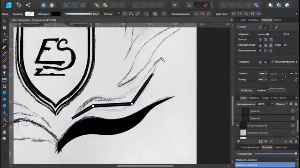Set stroke style to None icon
The height and width of the screenshot is (168, 300).
click(260, 27)
